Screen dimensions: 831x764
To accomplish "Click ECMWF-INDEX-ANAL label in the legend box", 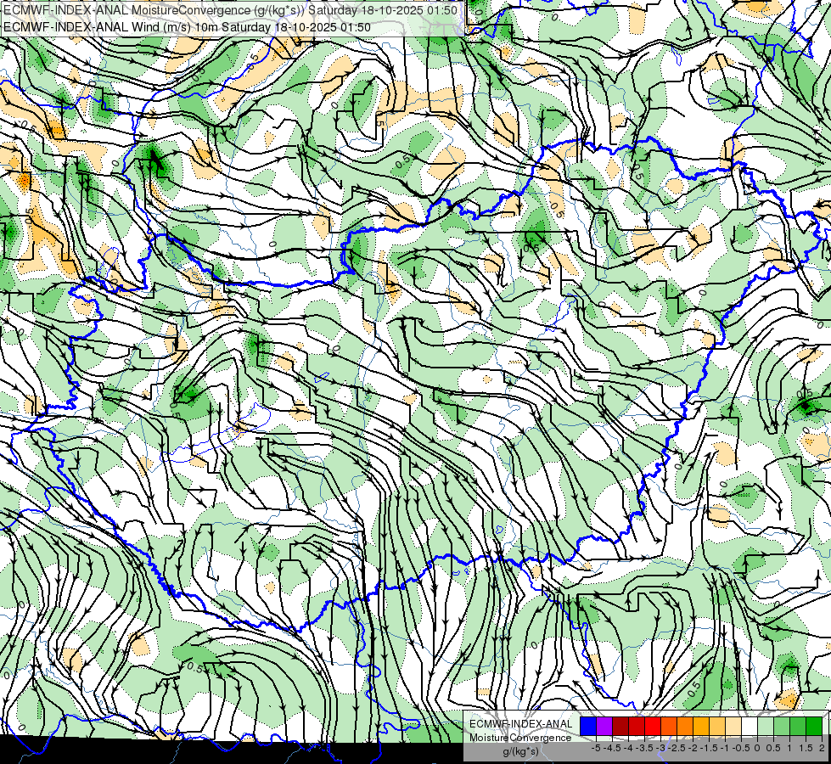I will tap(521, 724).
